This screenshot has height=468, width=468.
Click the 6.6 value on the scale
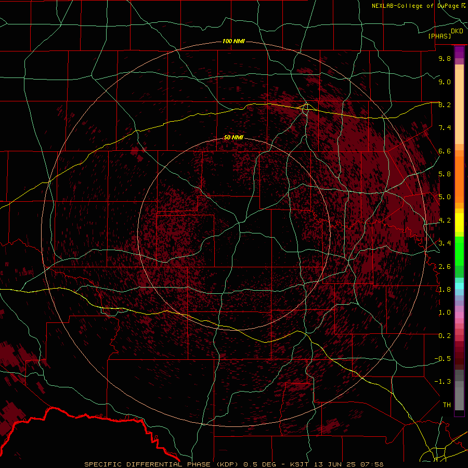point(445,151)
